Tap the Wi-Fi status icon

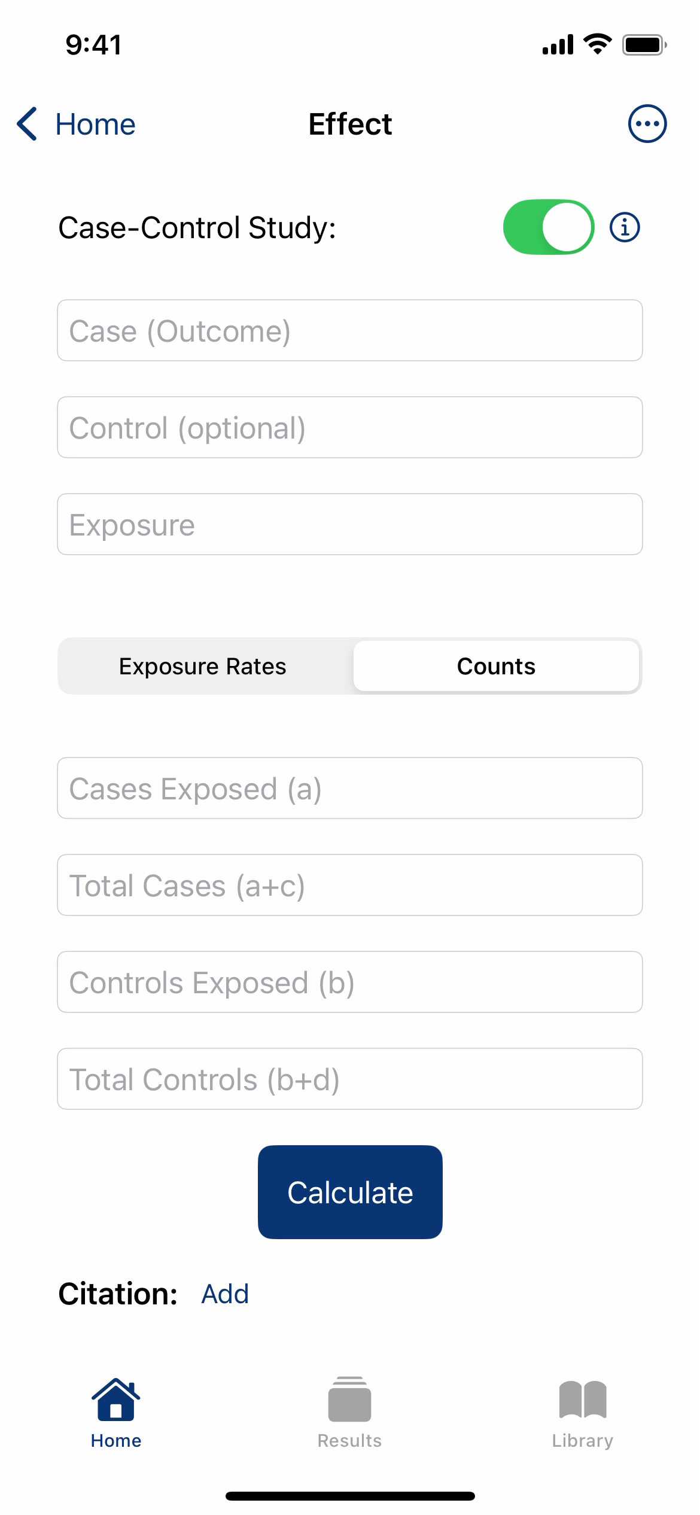(597, 44)
